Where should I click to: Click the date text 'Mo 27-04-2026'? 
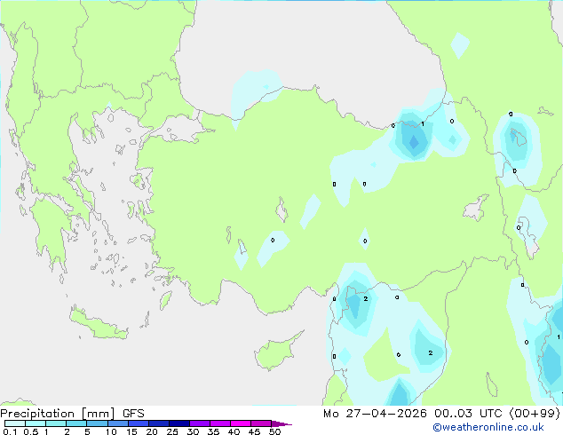375,414
